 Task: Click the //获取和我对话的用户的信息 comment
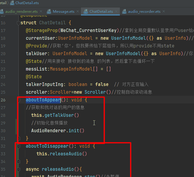55,108
